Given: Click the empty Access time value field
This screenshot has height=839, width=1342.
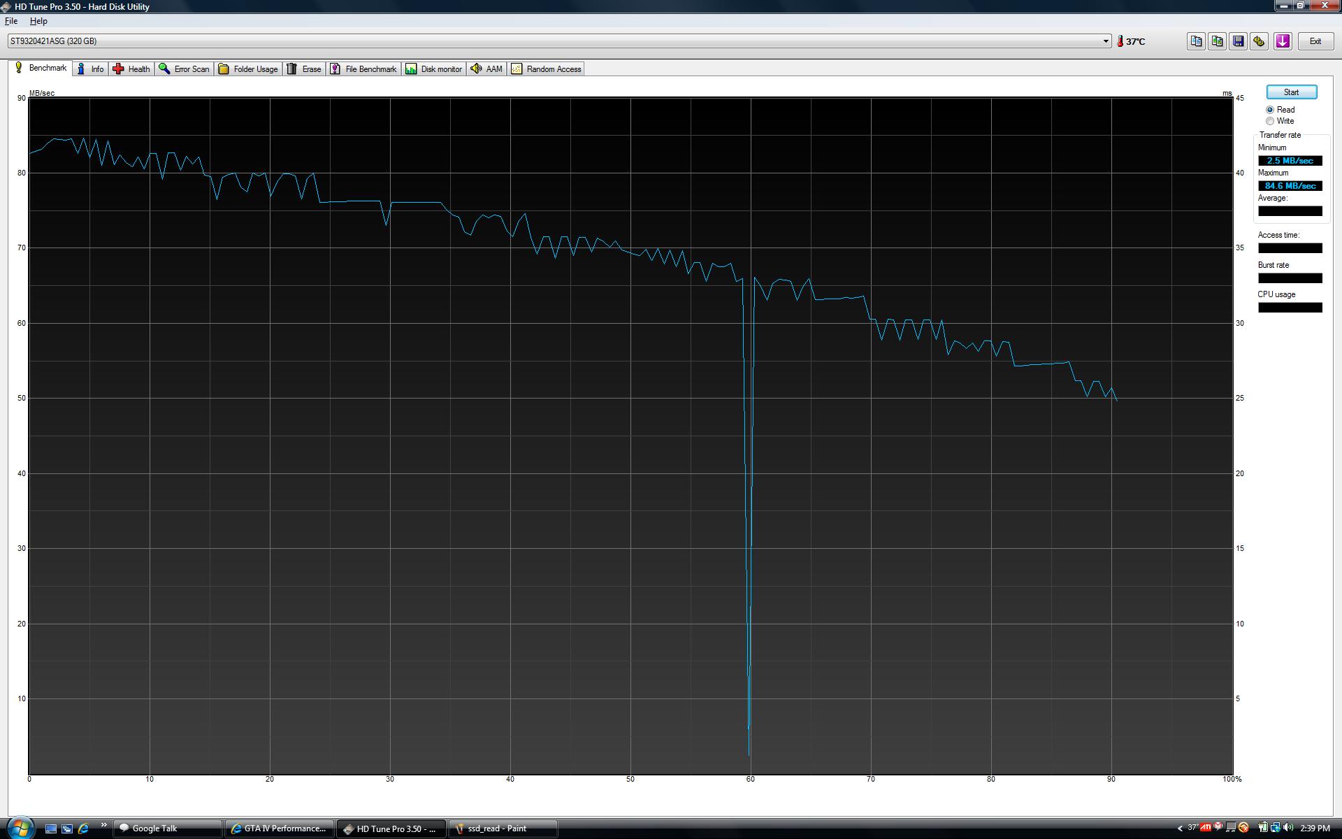Looking at the screenshot, I should coord(1290,248).
